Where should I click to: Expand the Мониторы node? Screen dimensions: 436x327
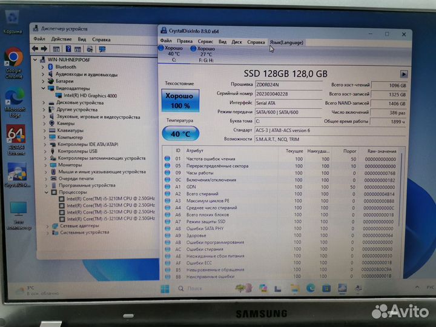[x=45, y=165]
